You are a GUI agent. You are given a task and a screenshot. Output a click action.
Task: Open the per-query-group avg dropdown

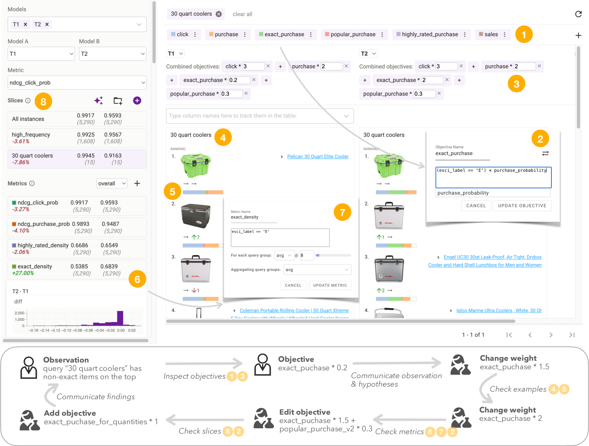click(x=284, y=255)
